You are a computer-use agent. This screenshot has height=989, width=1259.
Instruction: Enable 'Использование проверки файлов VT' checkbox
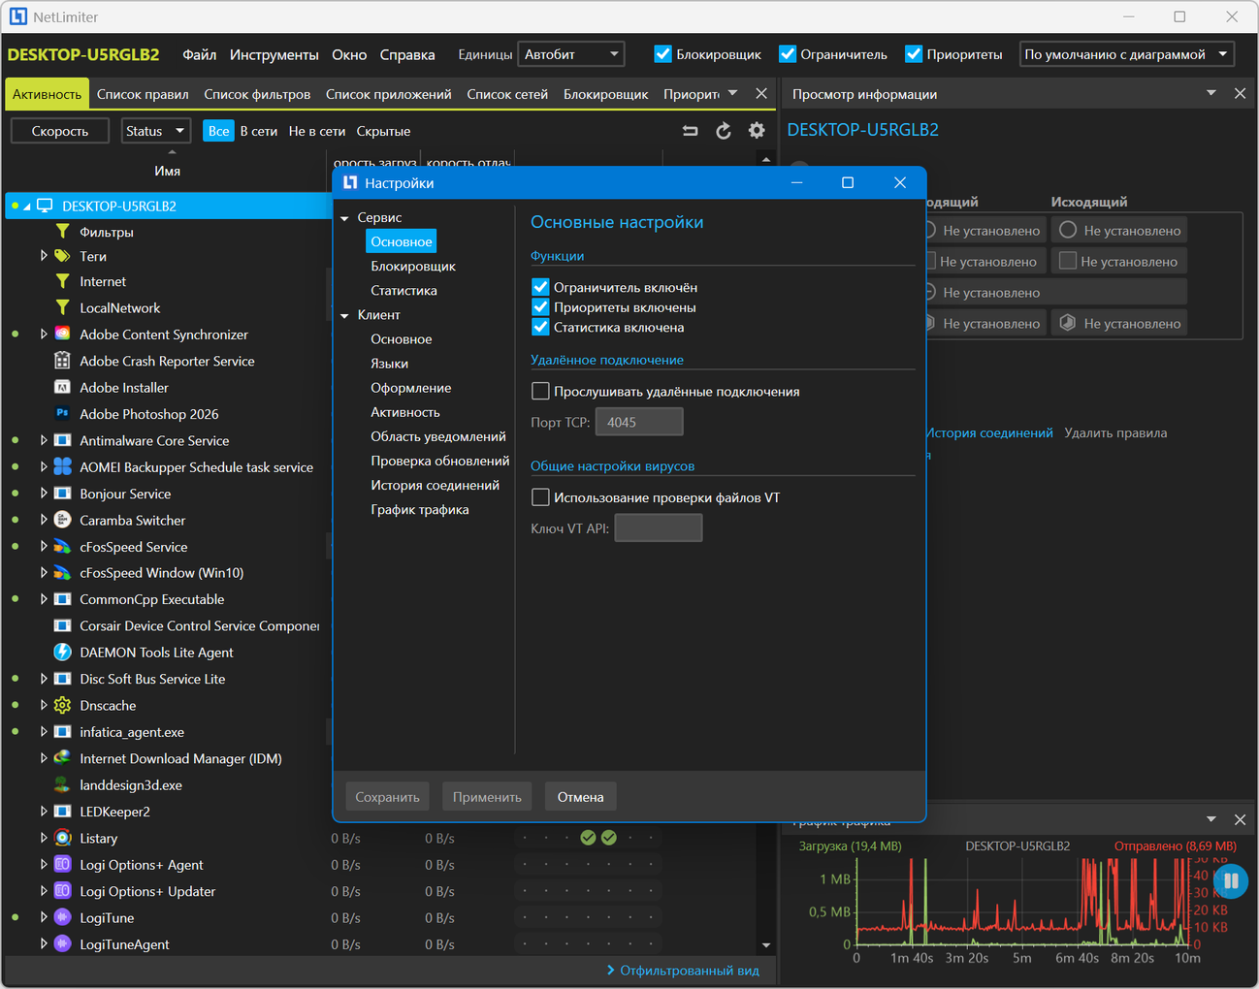[x=541, y=497]
